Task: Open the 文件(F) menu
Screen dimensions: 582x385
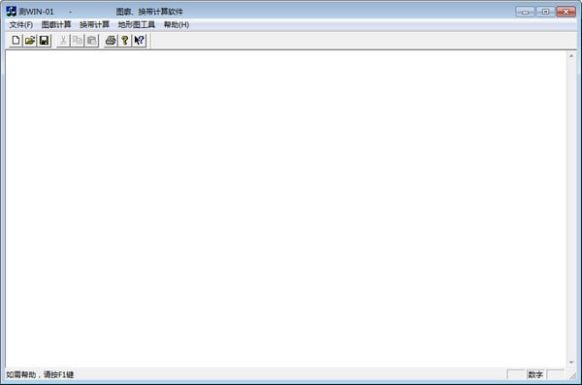Action: tap(21, 24)
